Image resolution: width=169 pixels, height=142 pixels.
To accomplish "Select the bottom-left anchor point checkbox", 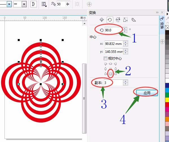I will click(106, 74).
